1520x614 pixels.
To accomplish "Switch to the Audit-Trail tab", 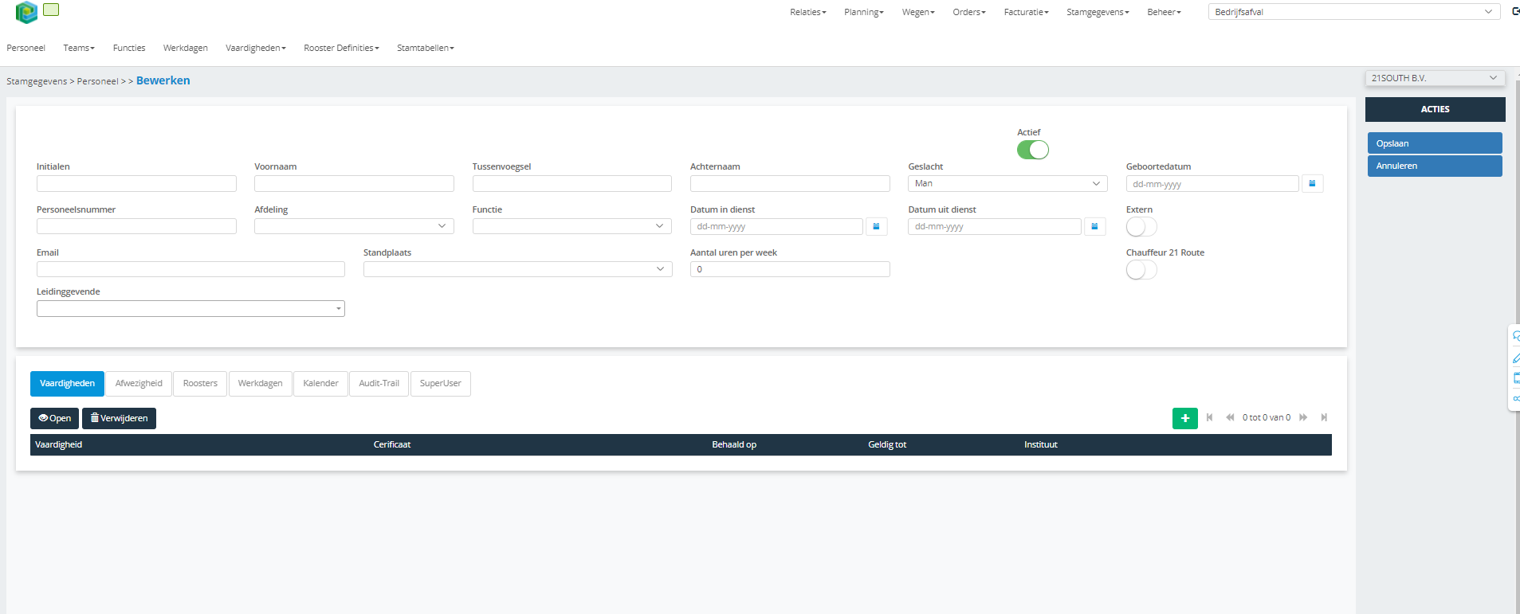I will (379, 384).
